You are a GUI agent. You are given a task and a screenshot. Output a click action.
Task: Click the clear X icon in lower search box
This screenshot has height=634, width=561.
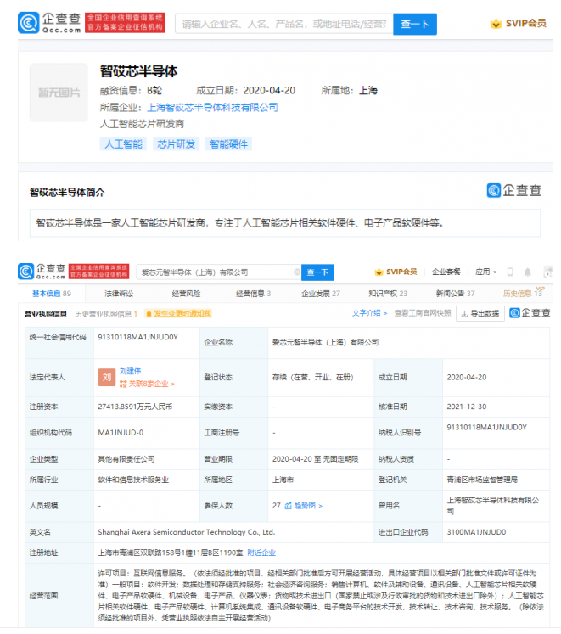tap(296, 272)
